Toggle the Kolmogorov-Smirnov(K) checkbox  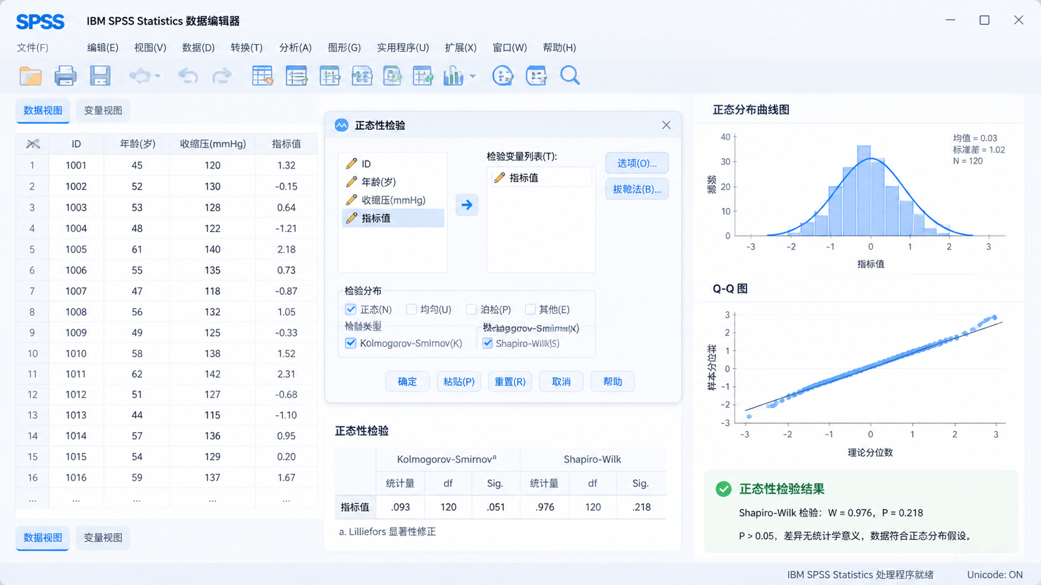351,343
